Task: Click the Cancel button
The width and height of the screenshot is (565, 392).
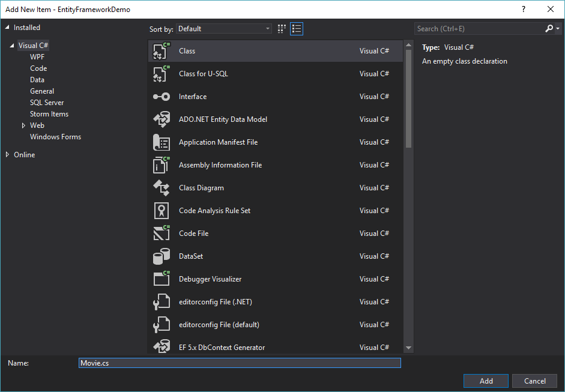Action: [x=535, y=381]
